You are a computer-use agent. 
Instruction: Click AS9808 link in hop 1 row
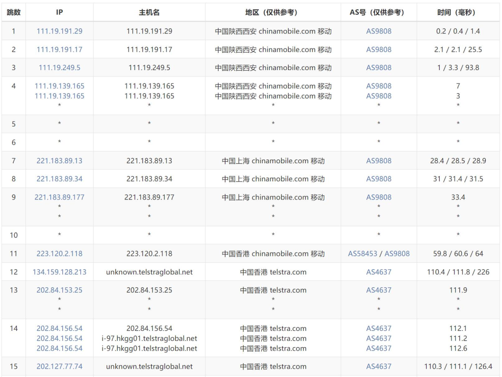[x=379, y=31]
